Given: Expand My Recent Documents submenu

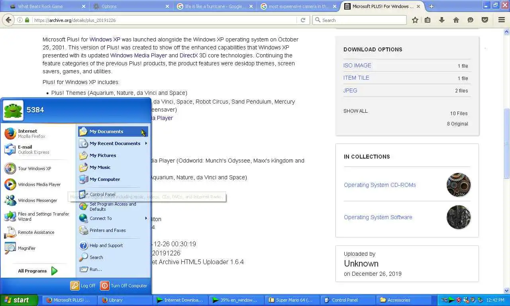Looking at the screenshot, I should 113,143.
